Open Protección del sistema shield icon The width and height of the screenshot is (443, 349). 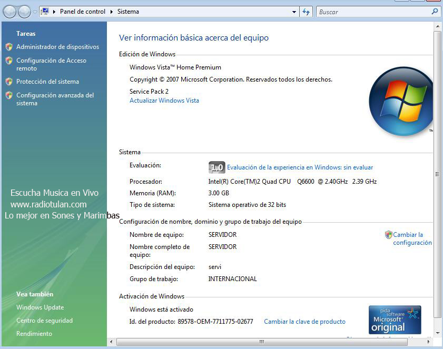tap(9, 81)
